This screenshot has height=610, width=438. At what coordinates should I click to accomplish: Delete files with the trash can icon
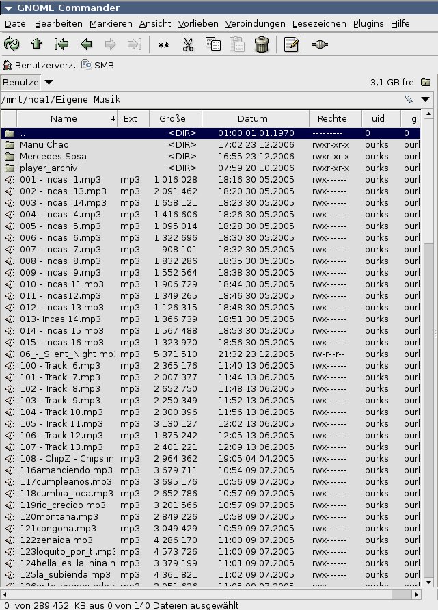(262, 44)
